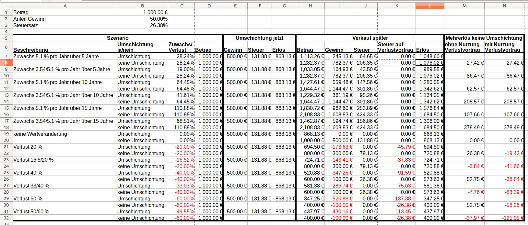Select column A header

[65, 6]
